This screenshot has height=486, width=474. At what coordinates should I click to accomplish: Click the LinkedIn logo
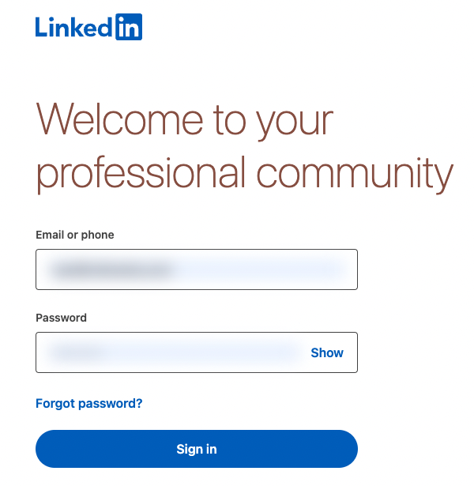click(x=88, y=28)
